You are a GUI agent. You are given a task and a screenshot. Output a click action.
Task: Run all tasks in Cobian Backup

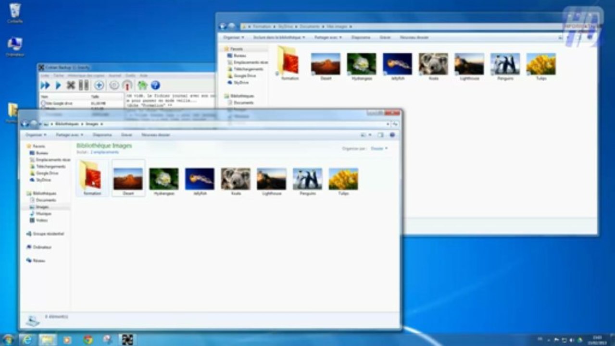(45, 85)
